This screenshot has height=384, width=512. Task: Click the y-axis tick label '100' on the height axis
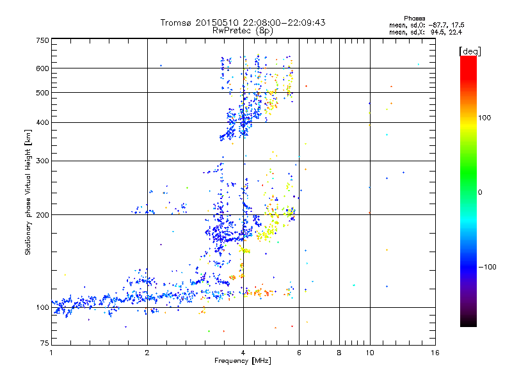click(42, 307)
